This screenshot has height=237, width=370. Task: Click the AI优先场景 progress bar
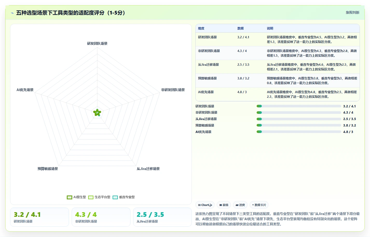click(x=299, y=132)
